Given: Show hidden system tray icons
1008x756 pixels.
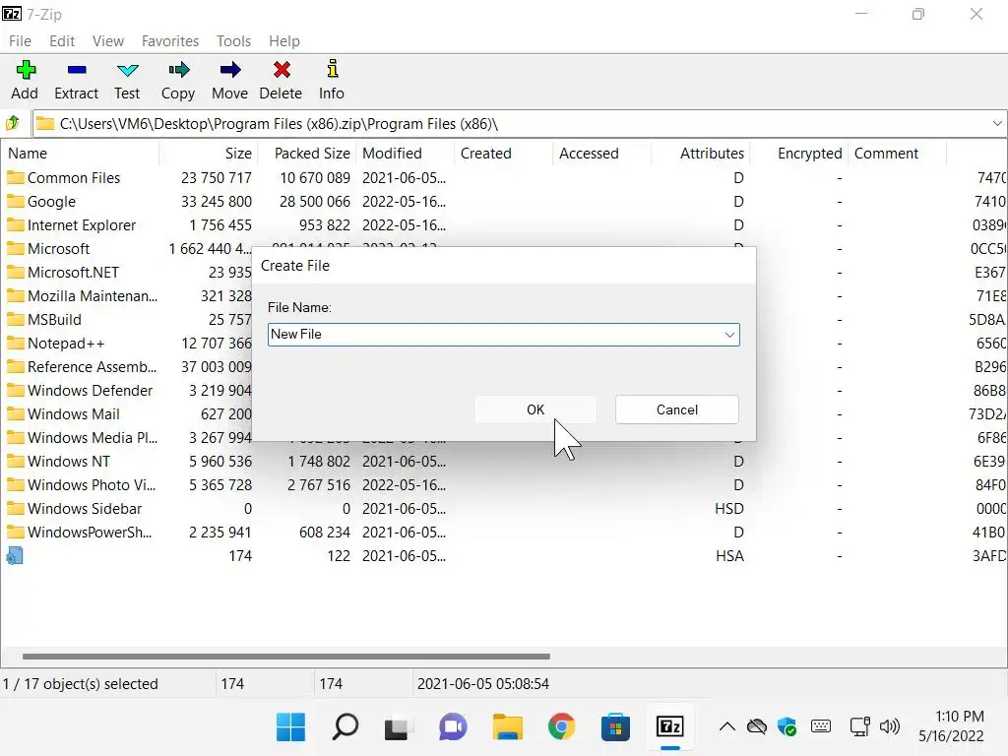Looking at the screenshot, I should (727, 727).
